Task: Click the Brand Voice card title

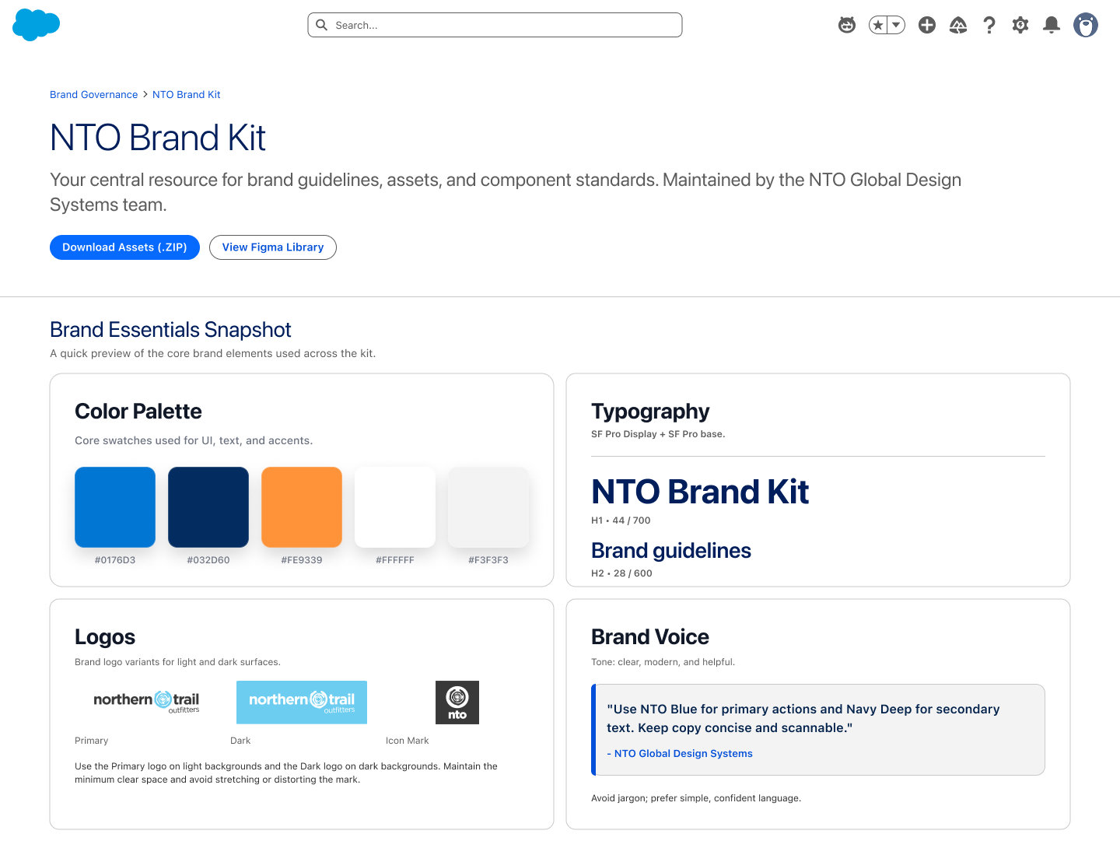Action: point(650,636)
